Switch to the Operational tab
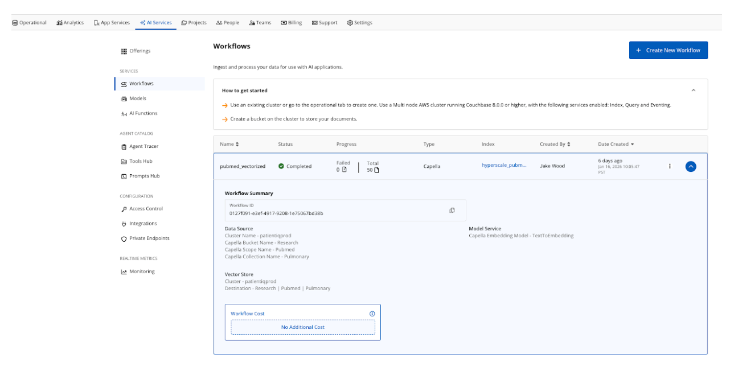Viewport: 730px width, 371px height. [x=30, y=23]
